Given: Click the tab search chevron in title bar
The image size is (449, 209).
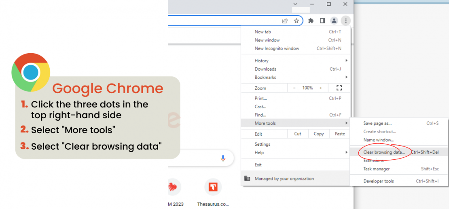Looking at the screenshot, I should [296, 4].
